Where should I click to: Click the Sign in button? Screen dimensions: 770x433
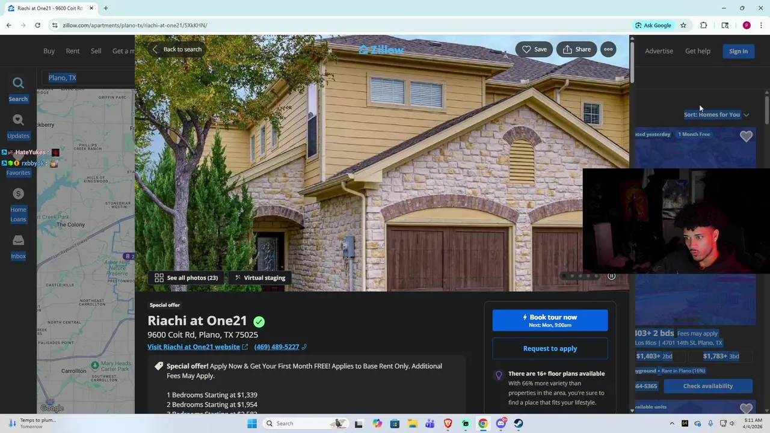pos(738,51)
